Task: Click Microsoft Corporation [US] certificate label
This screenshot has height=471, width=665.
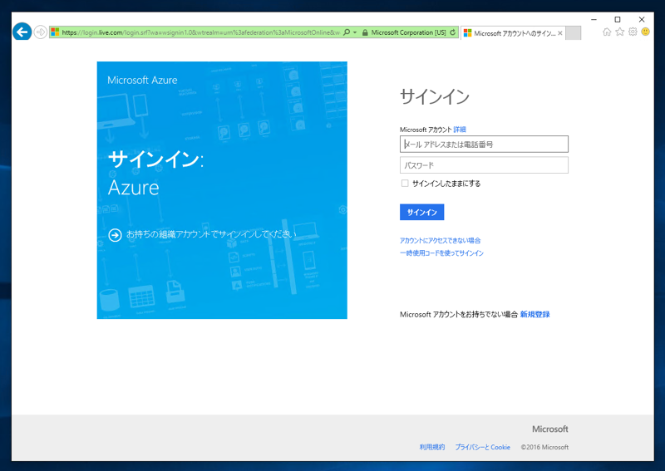Action: tap(408, 32)
